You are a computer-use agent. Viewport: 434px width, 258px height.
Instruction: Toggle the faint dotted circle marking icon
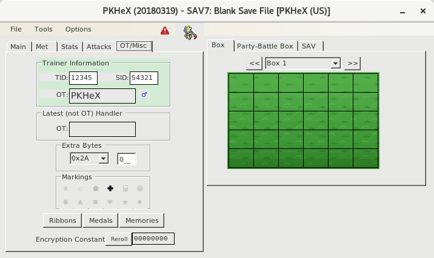pyautogui.click(x=81, y=188)
